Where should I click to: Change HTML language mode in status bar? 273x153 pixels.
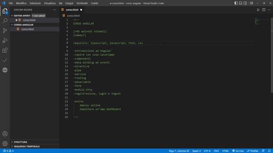[x=225, y=151]
